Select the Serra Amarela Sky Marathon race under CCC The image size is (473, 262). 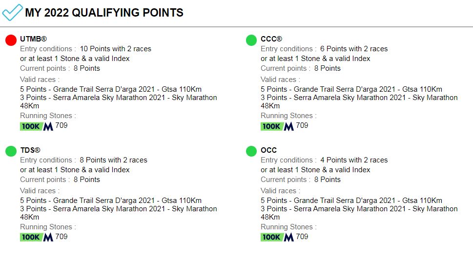359,101
